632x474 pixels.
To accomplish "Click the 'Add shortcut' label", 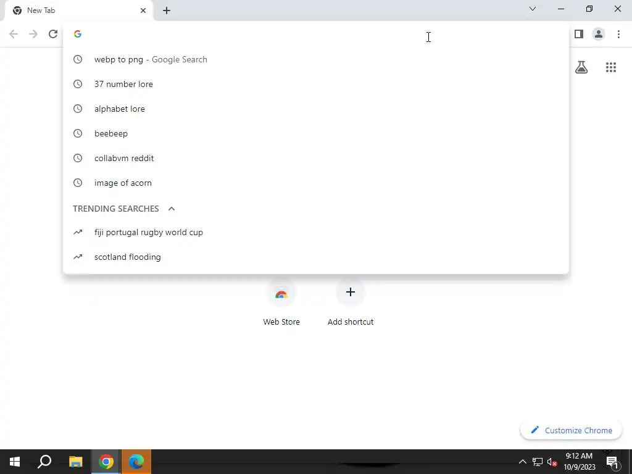I will click(x=351, y=322).
